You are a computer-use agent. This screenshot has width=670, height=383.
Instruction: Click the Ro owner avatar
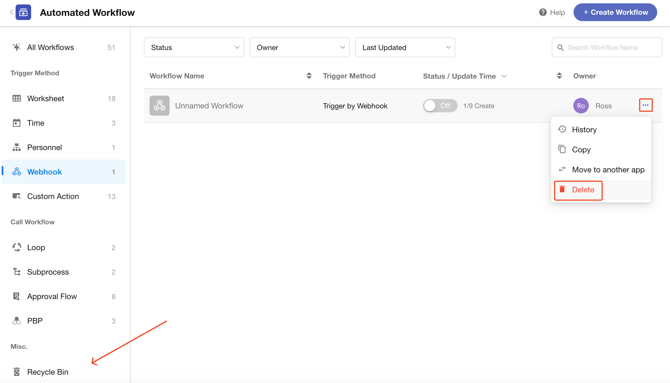click(x=581, y=106)
